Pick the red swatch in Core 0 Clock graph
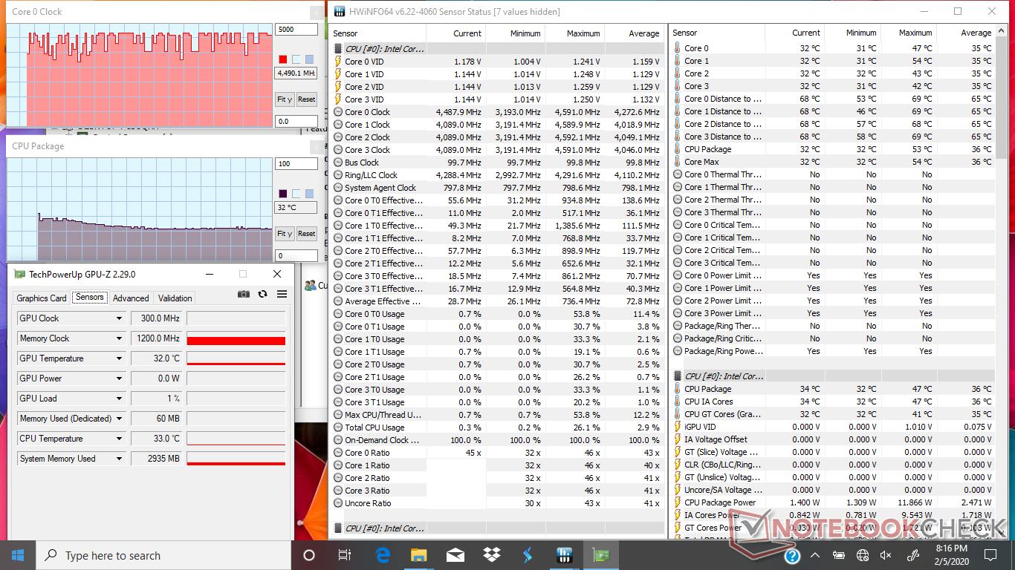The image size is (1015, 570). (x=283, y=59)
